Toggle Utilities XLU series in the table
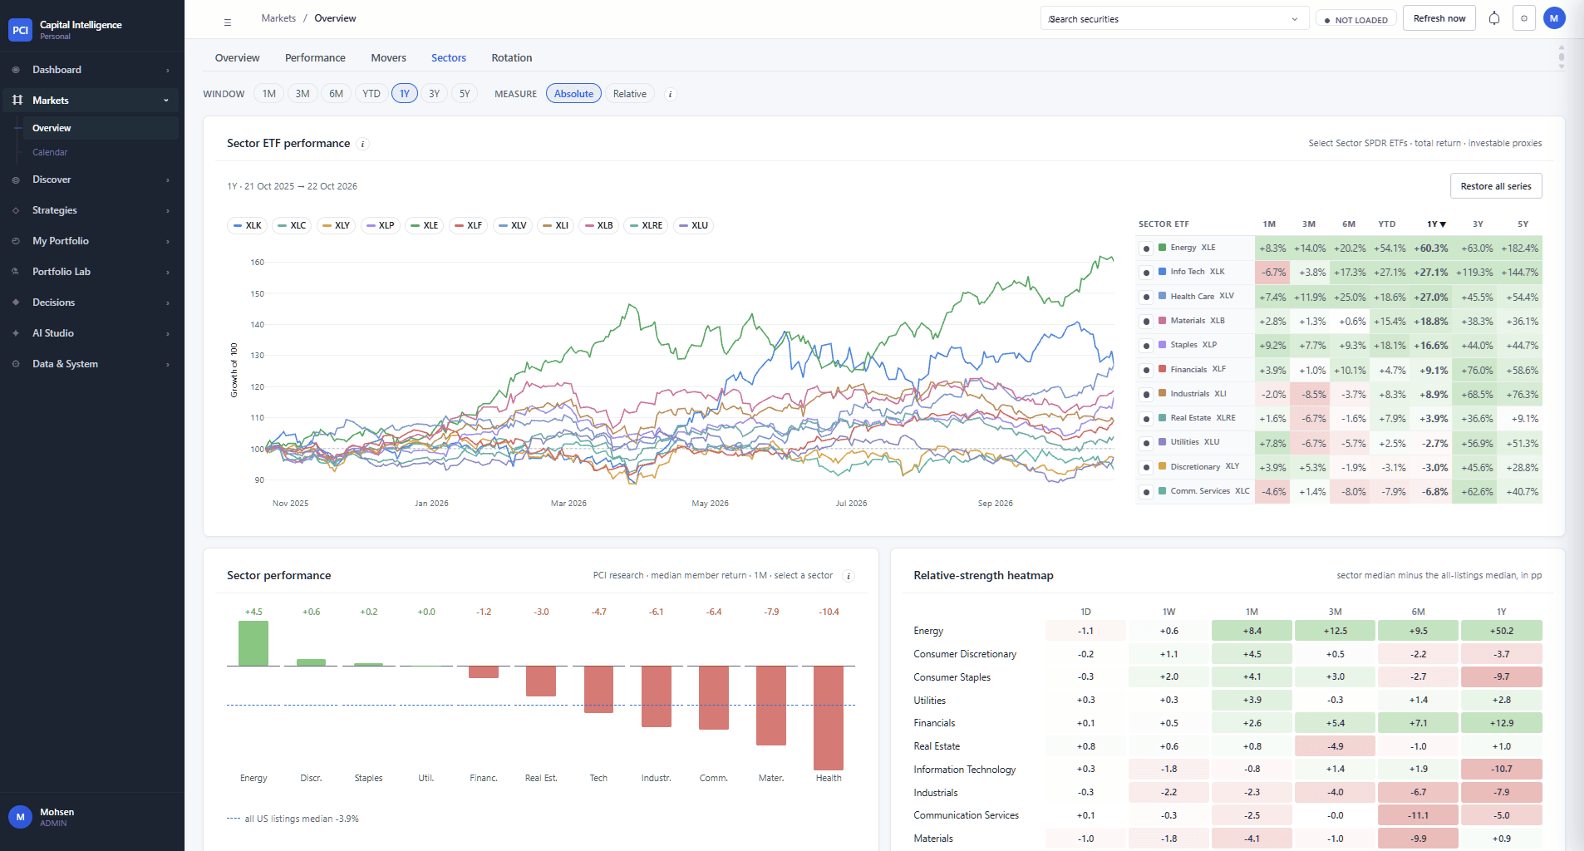 (x=1146, y=443)
